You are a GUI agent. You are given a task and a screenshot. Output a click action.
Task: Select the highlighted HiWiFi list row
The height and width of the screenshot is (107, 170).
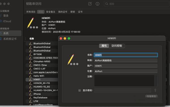tap(42, 80)
